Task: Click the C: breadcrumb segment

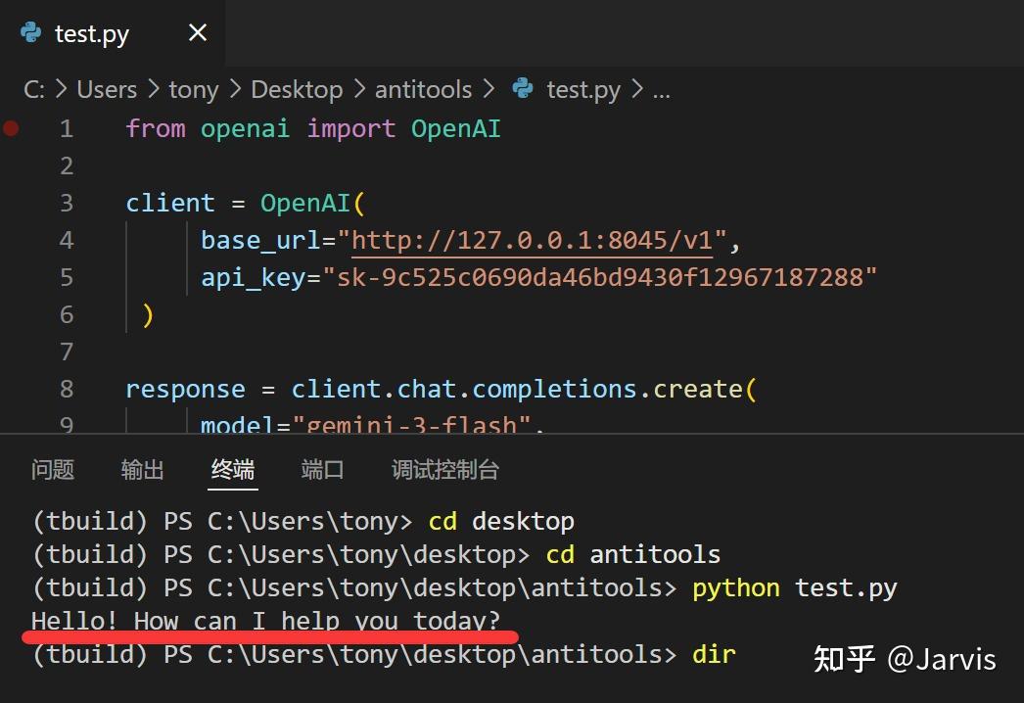Action: (x=34, y=89)
